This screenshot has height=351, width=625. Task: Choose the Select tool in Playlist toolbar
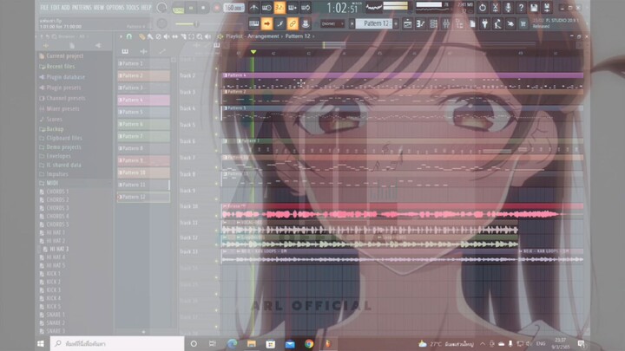(x=191, y=36)
